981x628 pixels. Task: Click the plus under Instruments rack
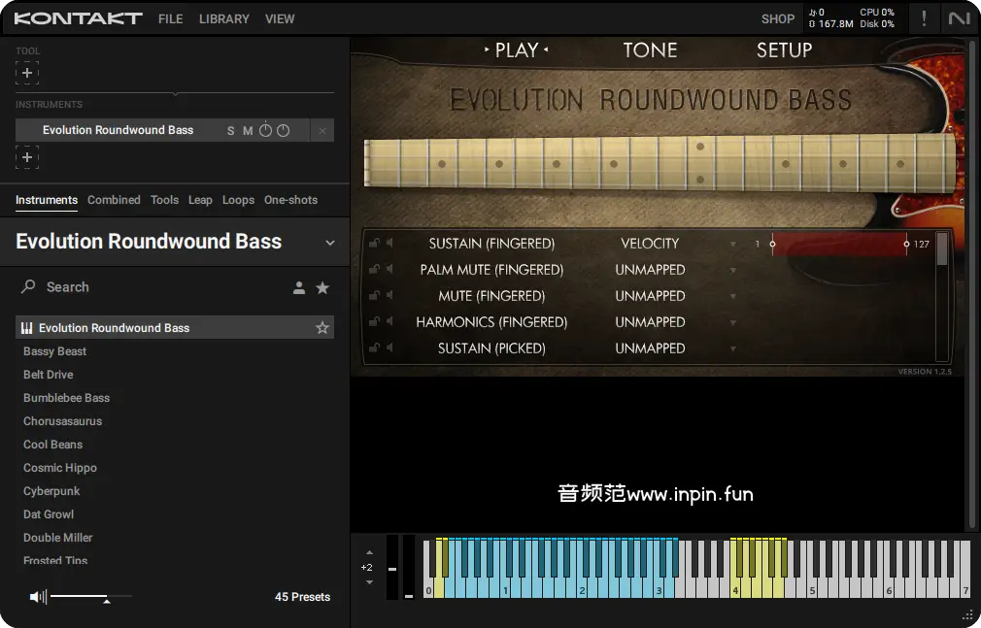[27, 157]
